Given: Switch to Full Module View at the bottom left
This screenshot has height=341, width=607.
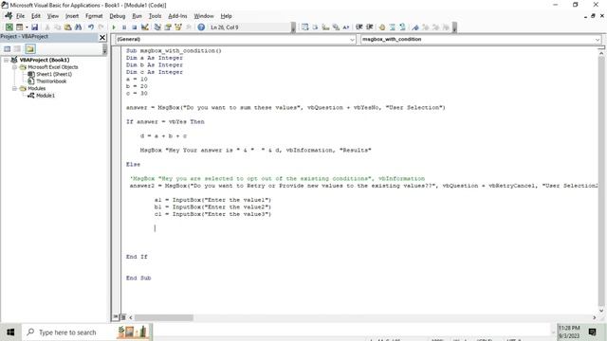Looking at the screenshot, I should [123, 317].
